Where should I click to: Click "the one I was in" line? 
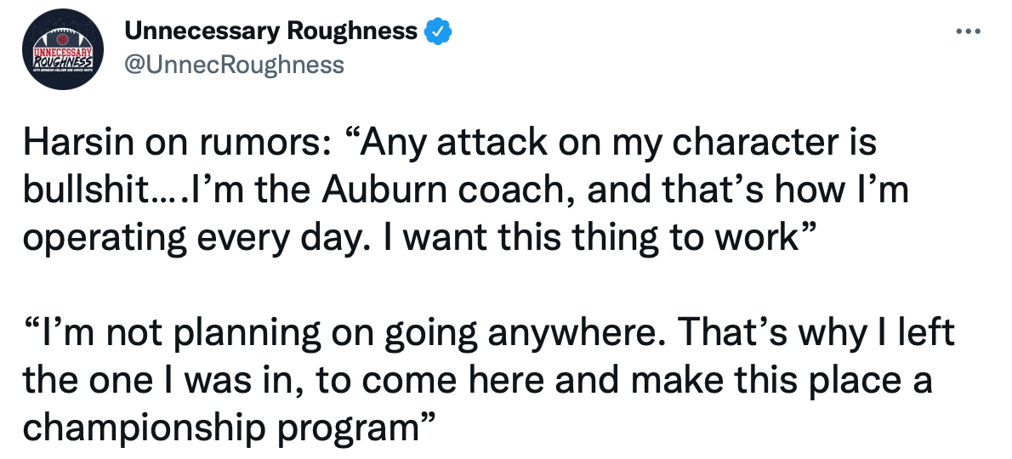162,381
